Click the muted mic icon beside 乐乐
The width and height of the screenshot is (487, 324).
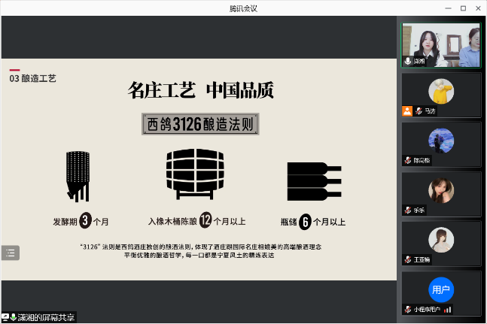(x=408, y=210)
